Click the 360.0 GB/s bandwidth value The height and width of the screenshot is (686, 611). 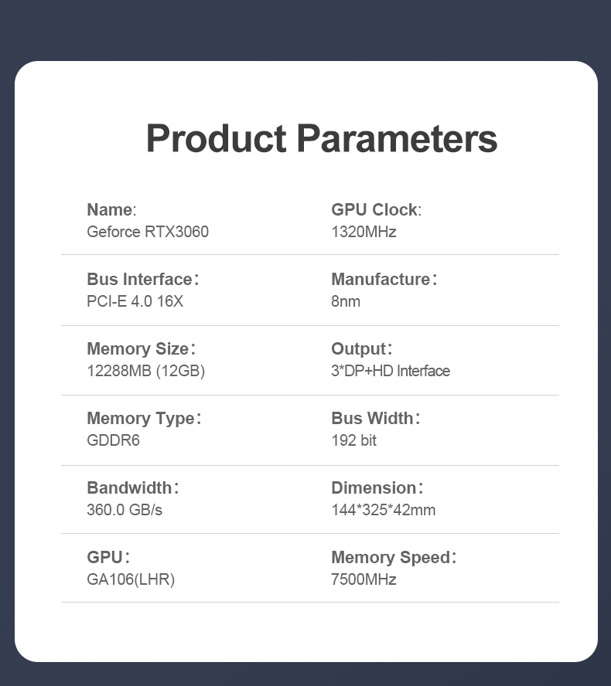point(125,510)
